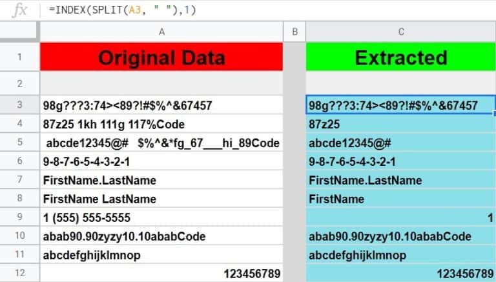496x282 pixels.
Task: Click the formula bar with INDEX SPLIT formula
Action: pos(268,10)
